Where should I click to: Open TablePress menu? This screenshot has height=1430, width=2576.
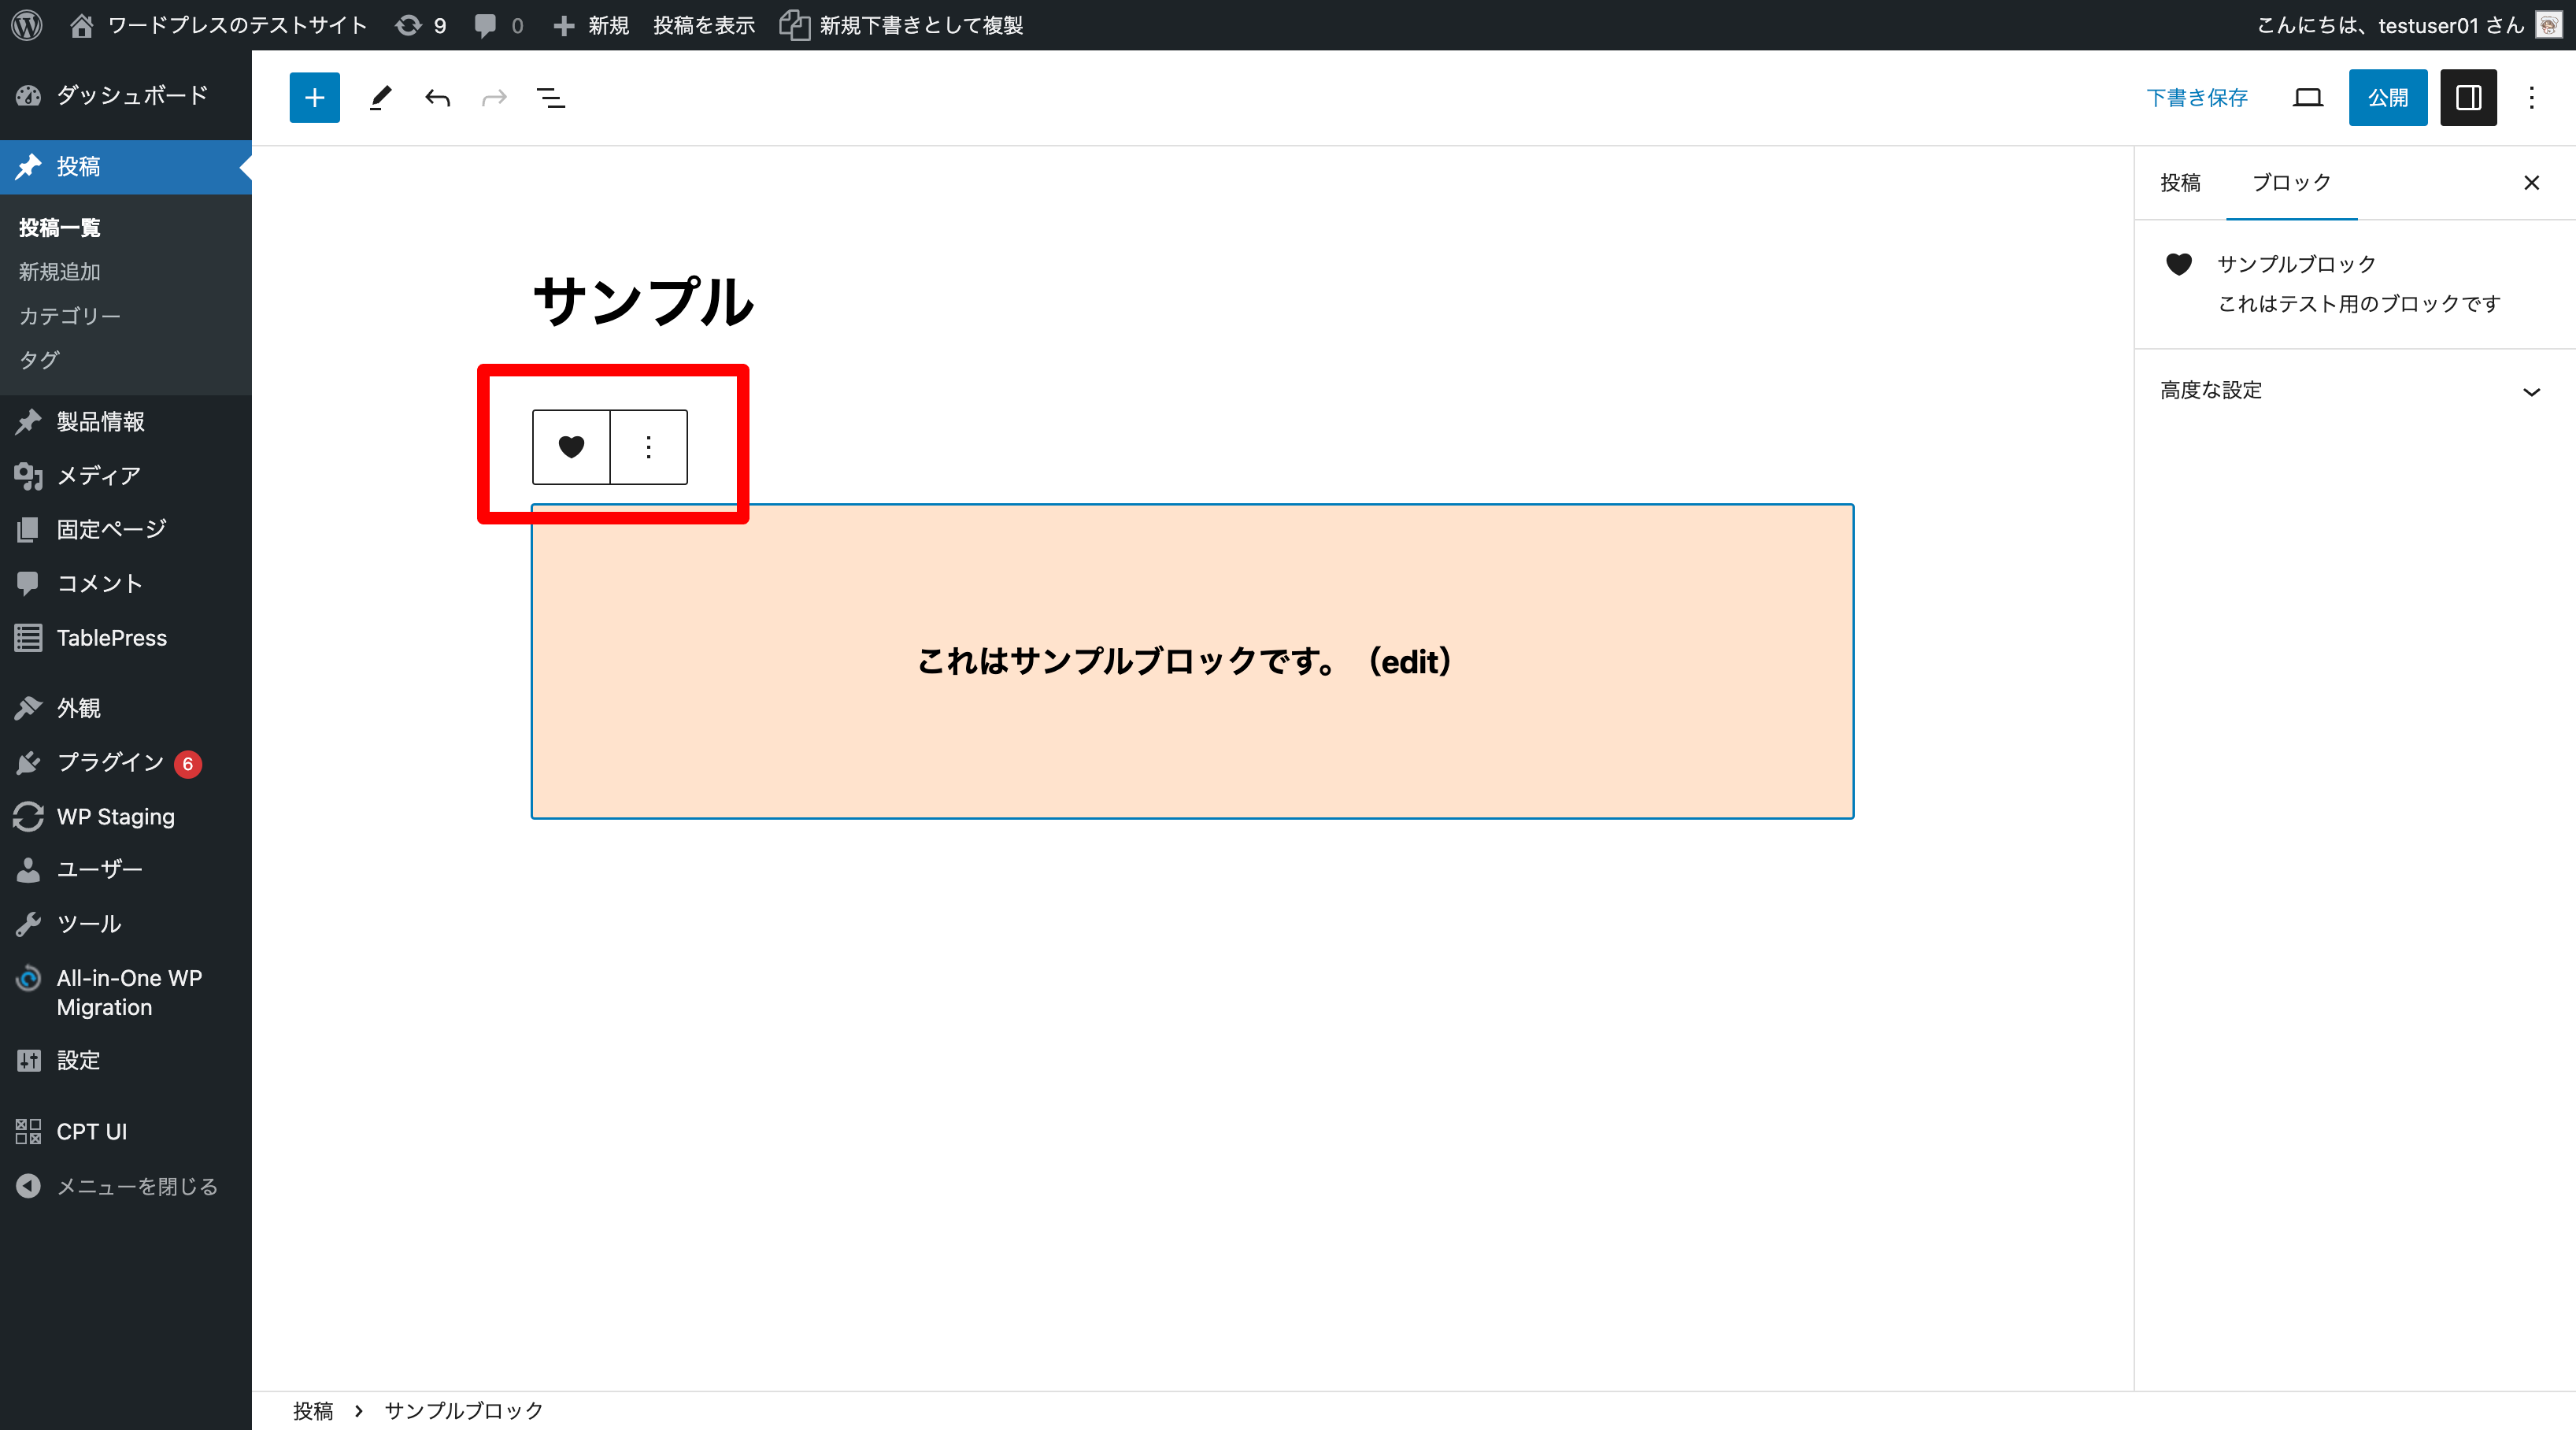click(x=126, y=637)
